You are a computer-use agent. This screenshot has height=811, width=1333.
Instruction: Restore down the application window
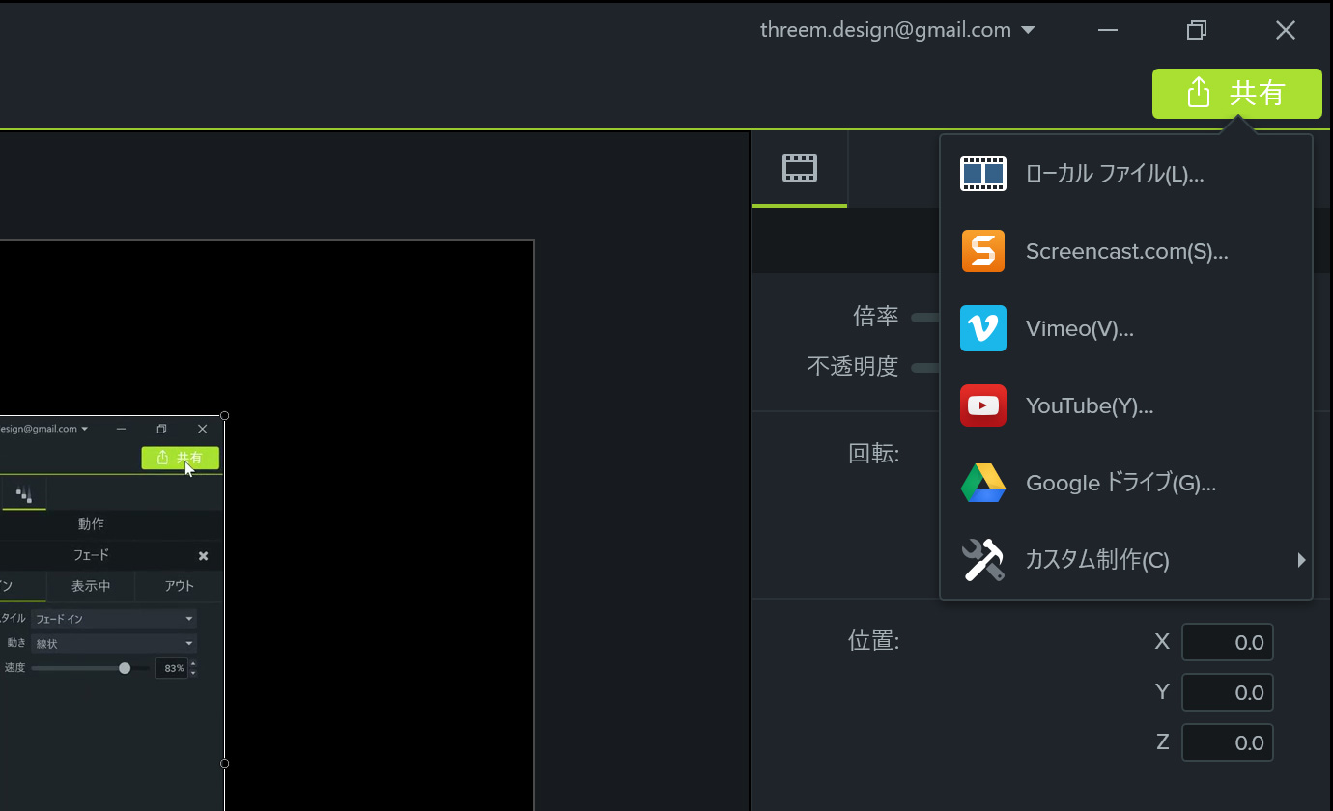(1196, 31)
